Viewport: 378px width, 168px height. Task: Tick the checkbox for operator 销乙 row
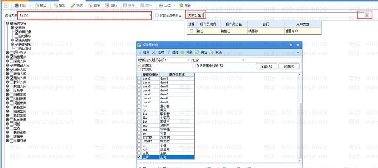pos(192,31)
